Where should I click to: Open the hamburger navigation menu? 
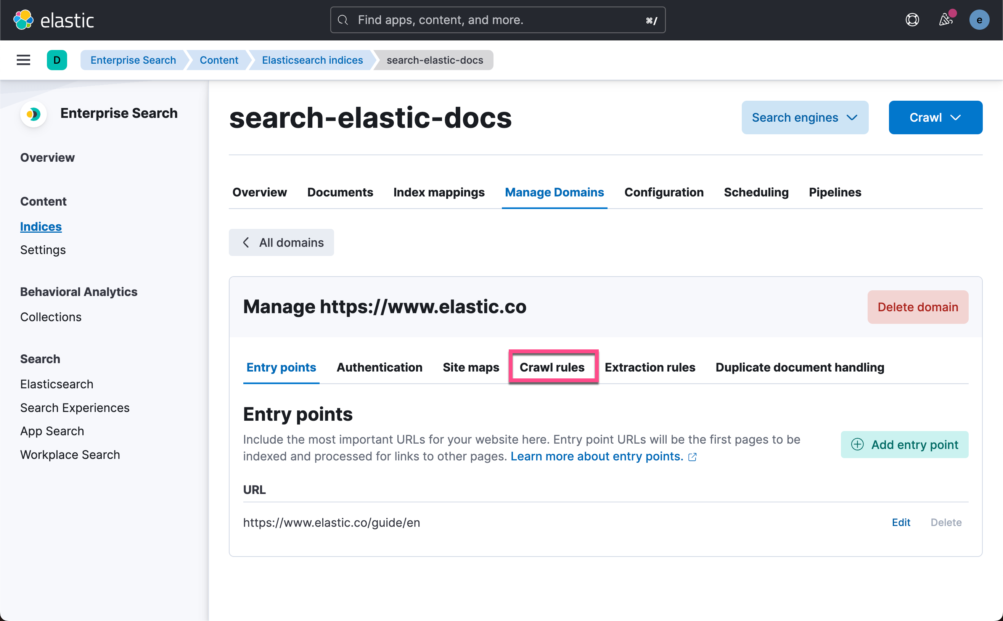tap(23, 60)
